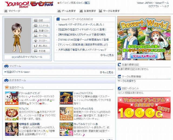Image resolution: width=173 pixels, height=140 pixels.
Task: Click もっと見る in the マイゲーム panel
Action: pos(107,72)
